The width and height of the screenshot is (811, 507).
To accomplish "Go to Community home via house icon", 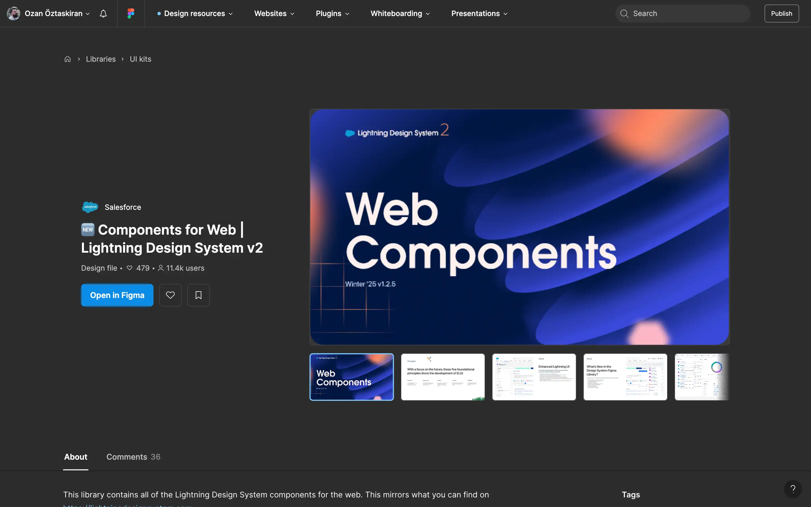I will [67, 59].
